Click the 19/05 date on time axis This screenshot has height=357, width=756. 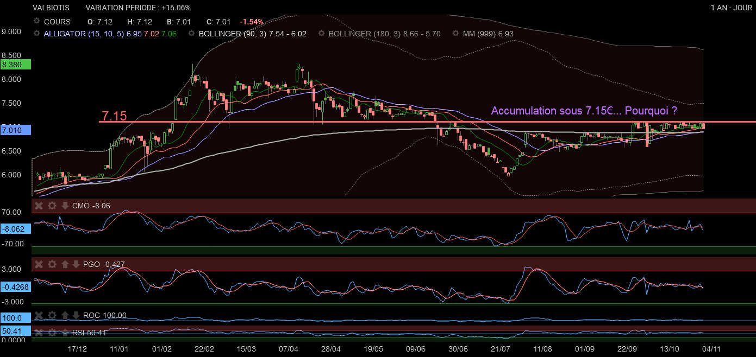(373, 349)
